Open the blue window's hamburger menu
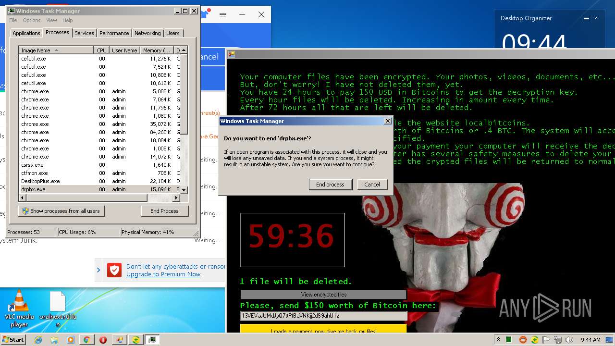 [x=223, y=15]
